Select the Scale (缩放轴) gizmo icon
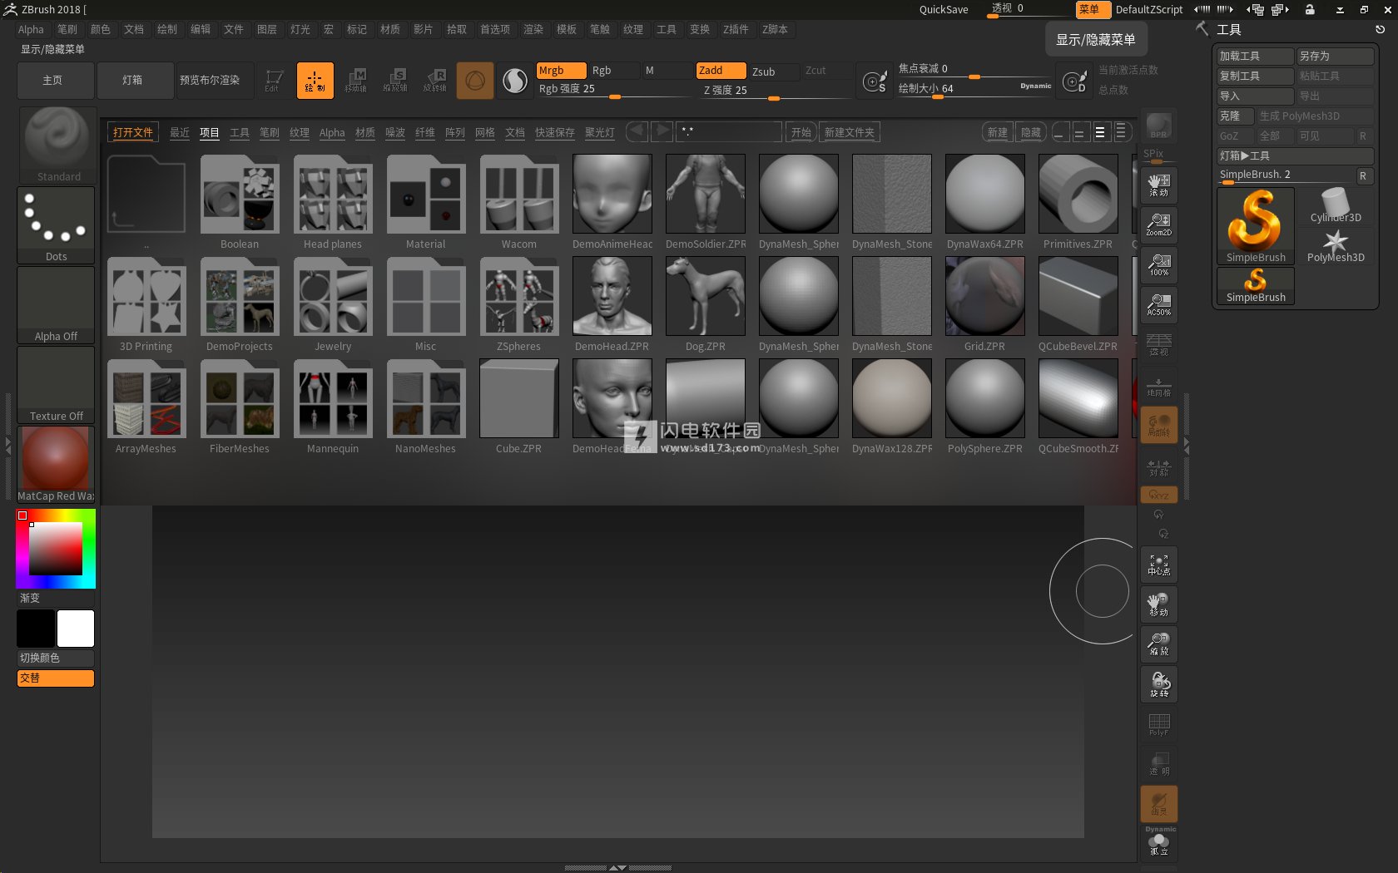 click(x=395, y=81)
